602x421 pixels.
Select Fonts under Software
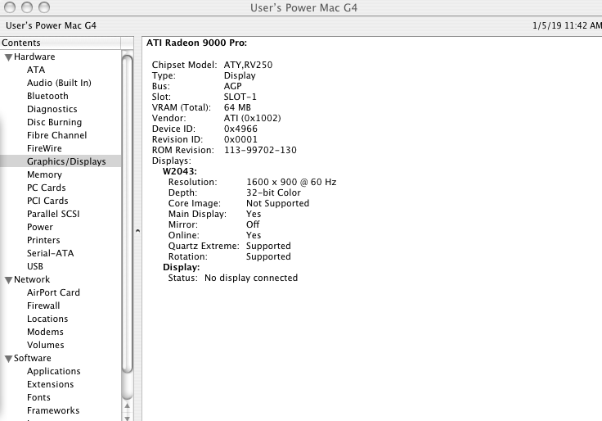coord(38,397)
